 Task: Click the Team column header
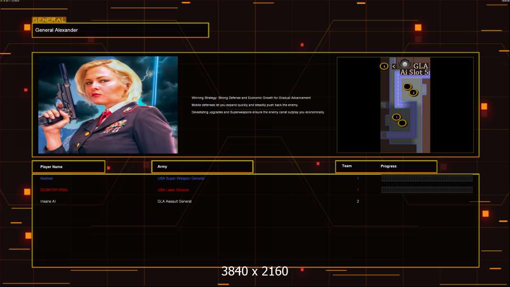(347, 166)
